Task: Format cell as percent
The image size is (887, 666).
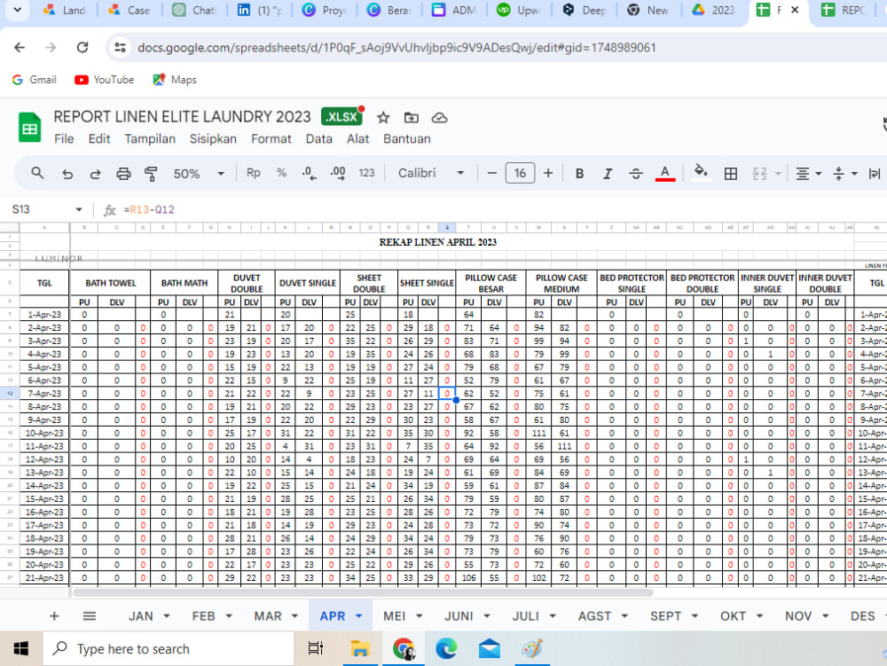Action: pyautogui.click(x=282, y=173)
